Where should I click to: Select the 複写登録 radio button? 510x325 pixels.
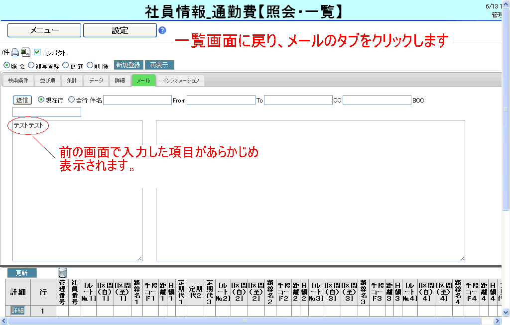pyautogui.click(x=31, y=65)
